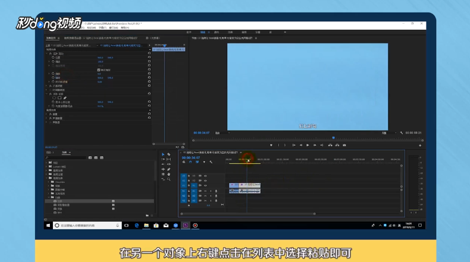Screen dimensions: 470x262
Task: Click the Program Monitor playhead marker
Action: [333, 138]
